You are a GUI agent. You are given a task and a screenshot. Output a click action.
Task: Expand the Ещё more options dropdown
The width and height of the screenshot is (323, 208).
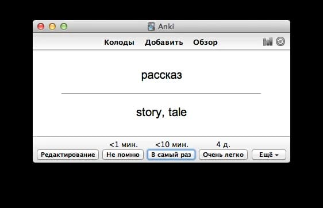269,155
